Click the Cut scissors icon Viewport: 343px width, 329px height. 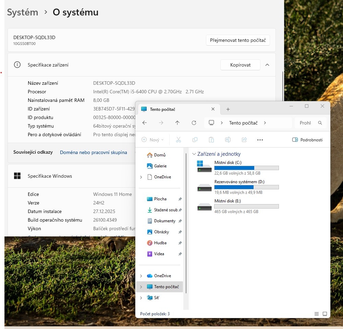(178, 140)
